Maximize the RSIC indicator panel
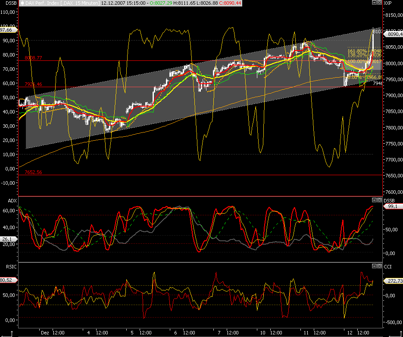This screenshot has height=337, width=403. [x=375, y=266]
